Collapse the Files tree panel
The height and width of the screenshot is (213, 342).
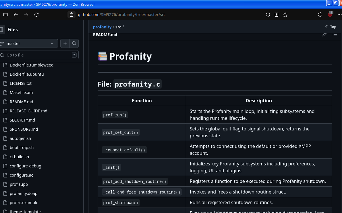pos(2,30)
